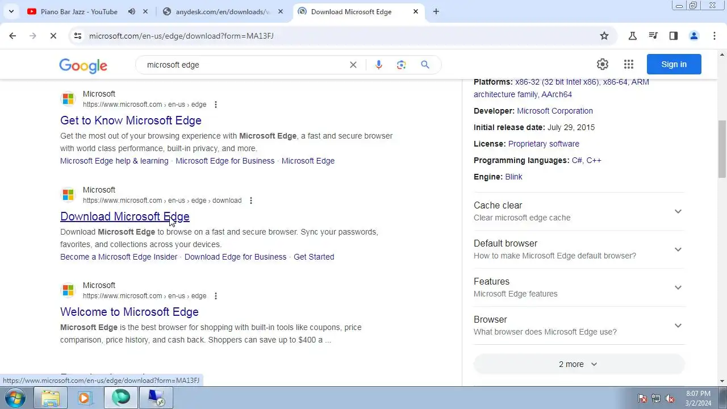Open options for the Download result
727x409 pixels.
[251, 201]
